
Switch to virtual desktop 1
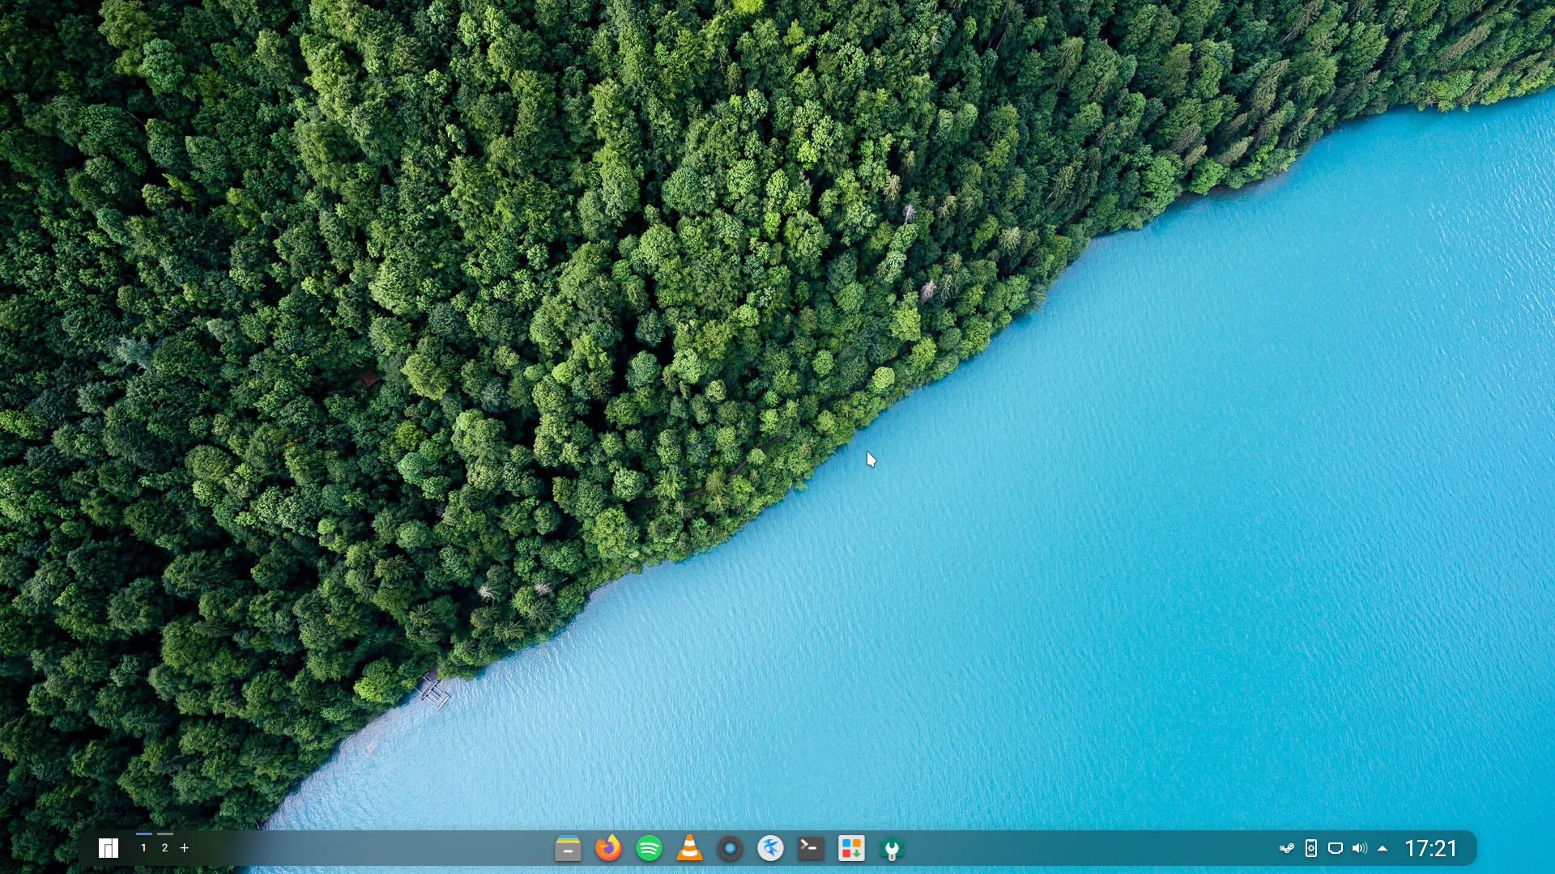pos(143,848)
